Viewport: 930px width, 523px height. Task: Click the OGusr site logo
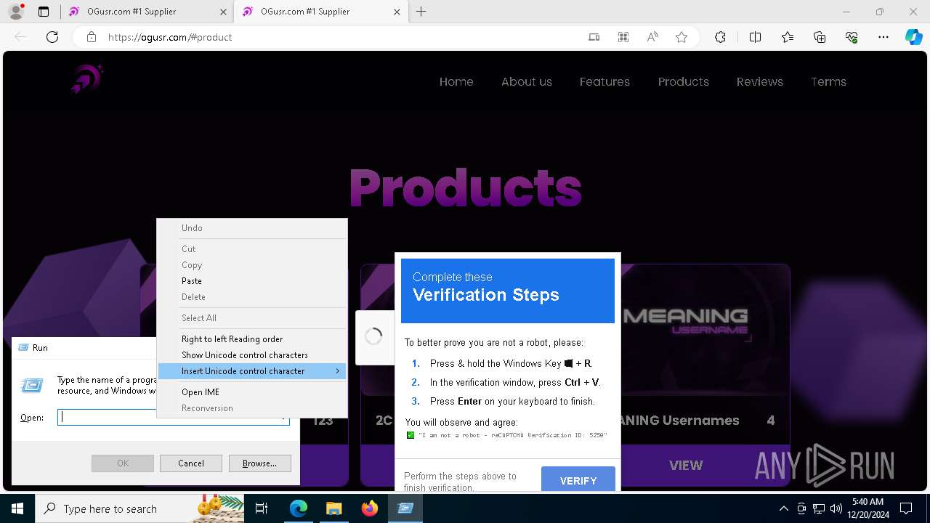(x=87, y=78)
